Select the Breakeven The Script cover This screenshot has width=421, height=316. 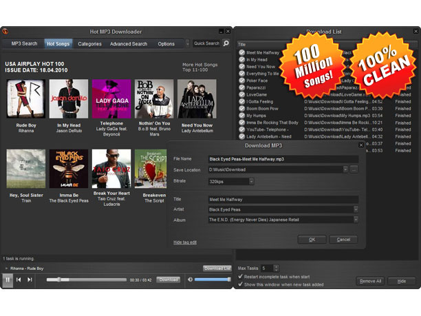[151, 169]
